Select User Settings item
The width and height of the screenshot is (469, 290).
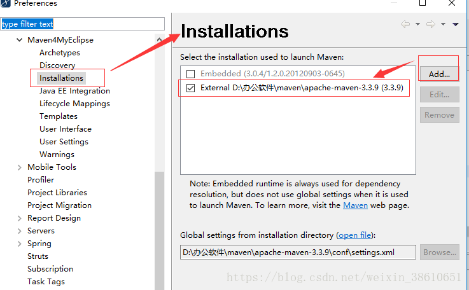[64, 142]
